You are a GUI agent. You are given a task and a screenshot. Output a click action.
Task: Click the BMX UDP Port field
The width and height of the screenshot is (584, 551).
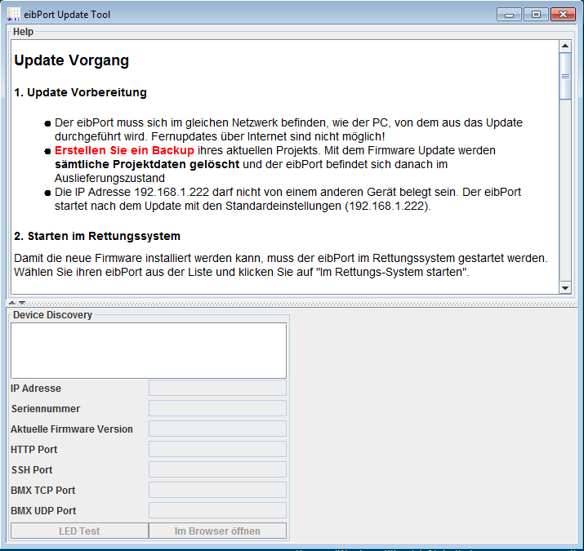pos(217,510)
